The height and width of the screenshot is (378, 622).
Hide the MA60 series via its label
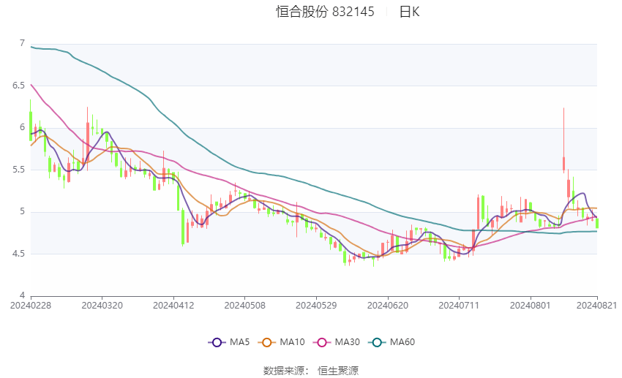(402, 342)
